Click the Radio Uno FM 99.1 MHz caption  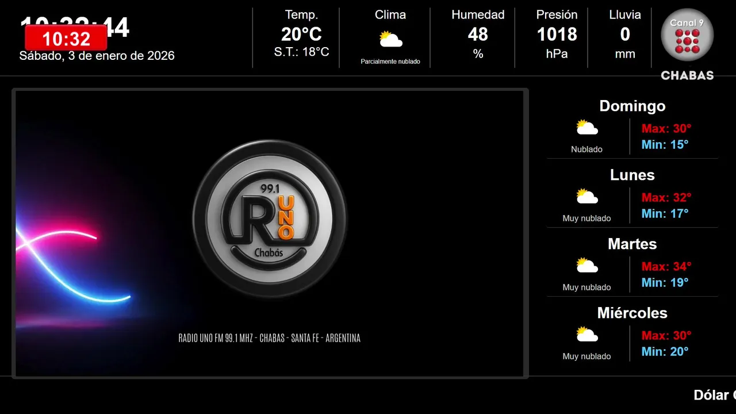coord(270,338)
